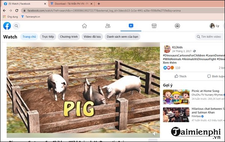Click the public globe privacy icon
This screenshot has height=142, width=225.
tap(194, 51)
